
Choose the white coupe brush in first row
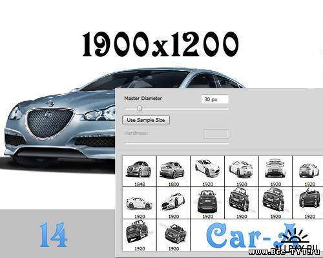(x=207, y=171)
